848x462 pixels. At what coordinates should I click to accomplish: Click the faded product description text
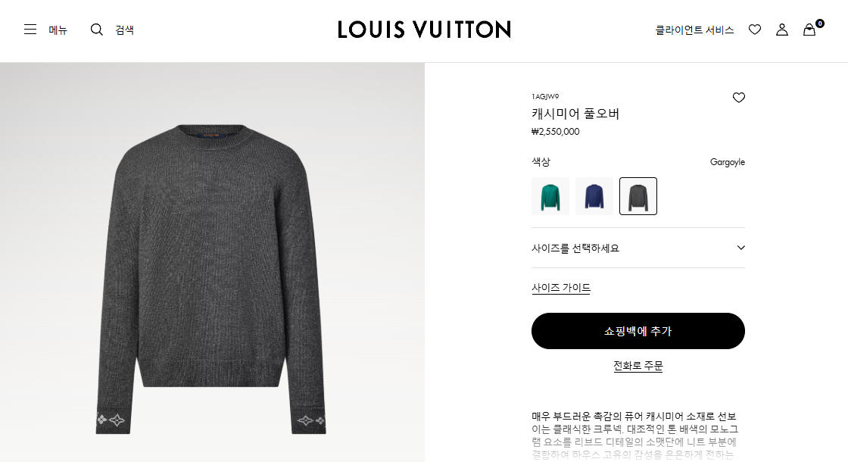pos(635,435)
